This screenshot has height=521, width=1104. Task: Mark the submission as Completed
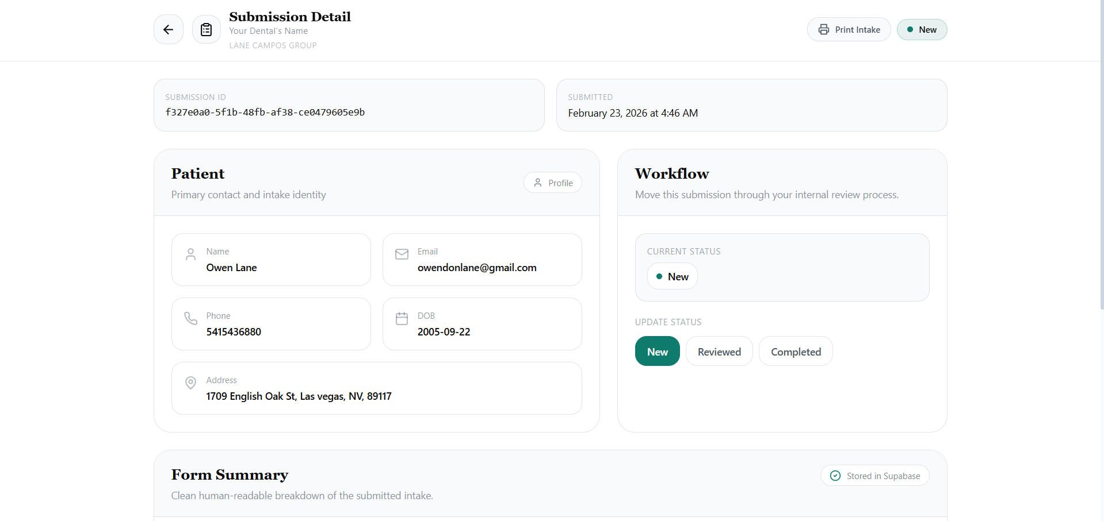point(796,351)
